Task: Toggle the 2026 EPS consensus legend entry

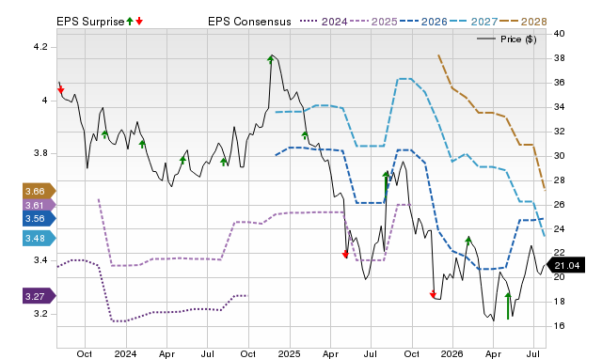Action: [x=423, y=22]
